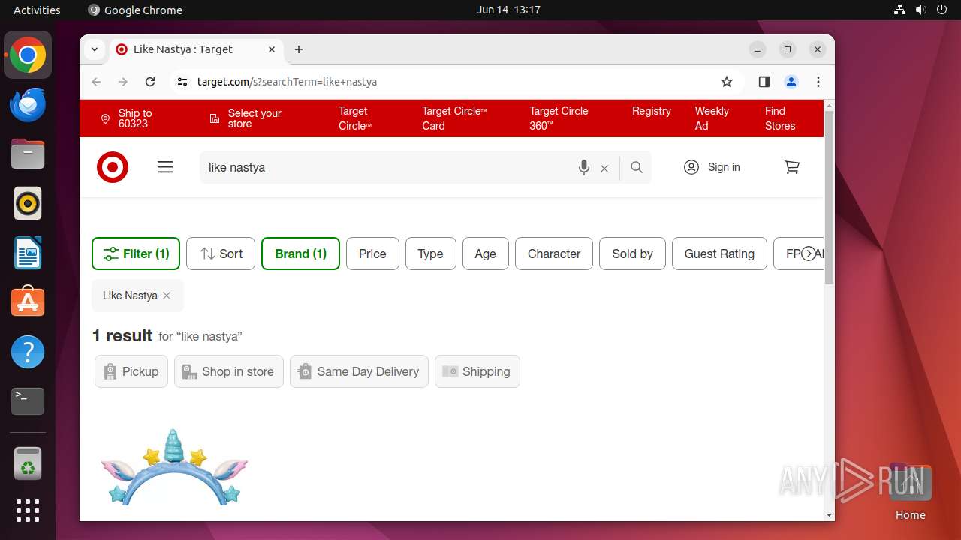Open system status menu in top bar
Image resolution: width=961 pixels, height=540 pixels.
point(920,10)
